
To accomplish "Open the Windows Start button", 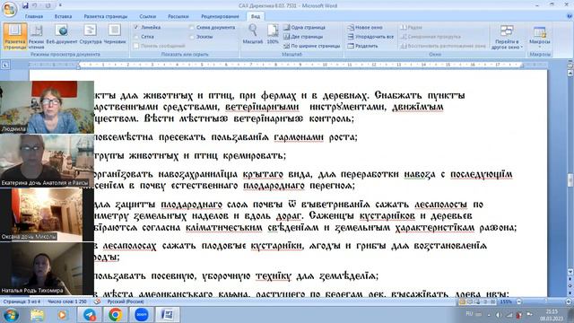I will coord(11,315).
